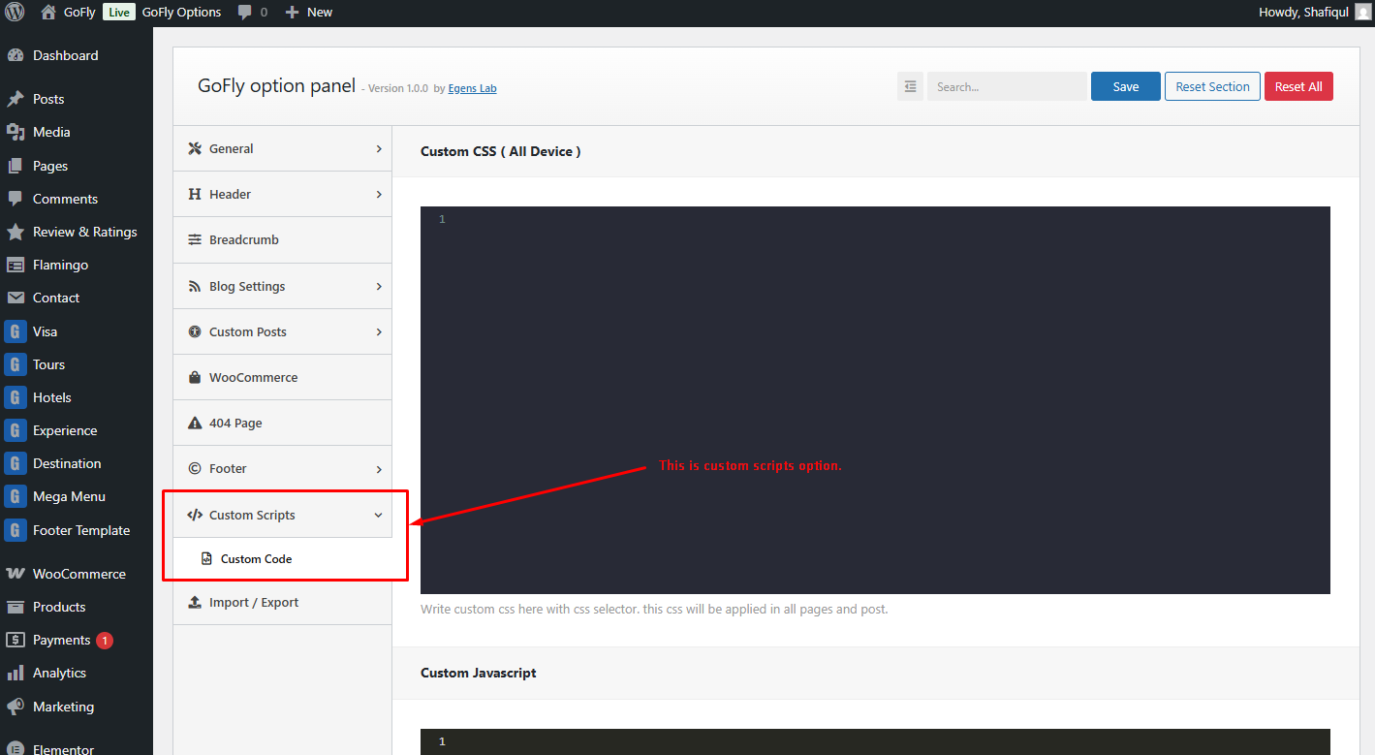Open comments bubble icon in admin bar
This screenshot has width=1375, height=755.
click(245, 13)
